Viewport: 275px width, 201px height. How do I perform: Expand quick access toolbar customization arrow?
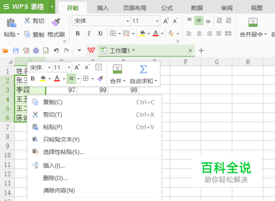point(79,50)
